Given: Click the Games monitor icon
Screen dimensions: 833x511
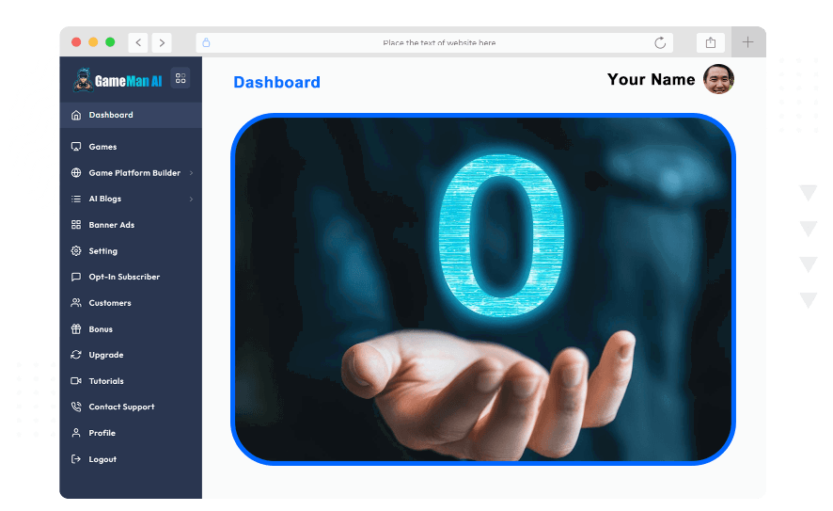Looking at the screenshot, I should pyautogui.click(x=76, y=147).
